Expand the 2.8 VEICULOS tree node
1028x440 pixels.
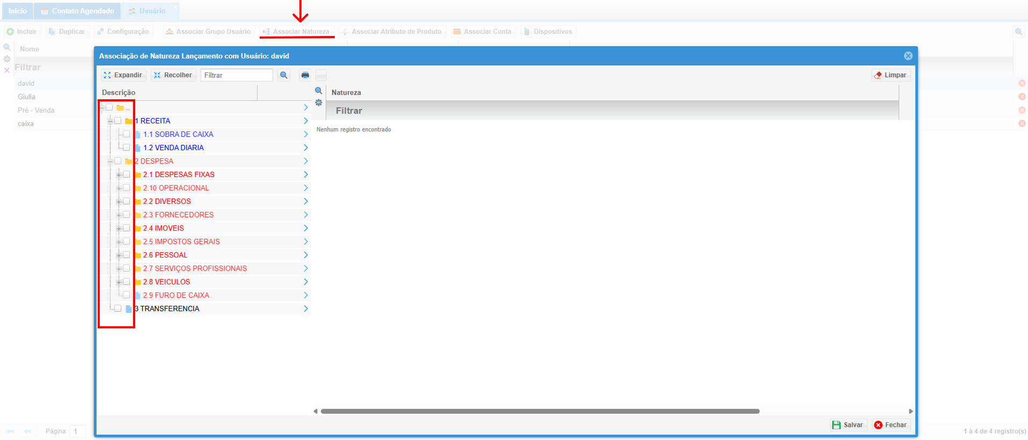point(119,282)
